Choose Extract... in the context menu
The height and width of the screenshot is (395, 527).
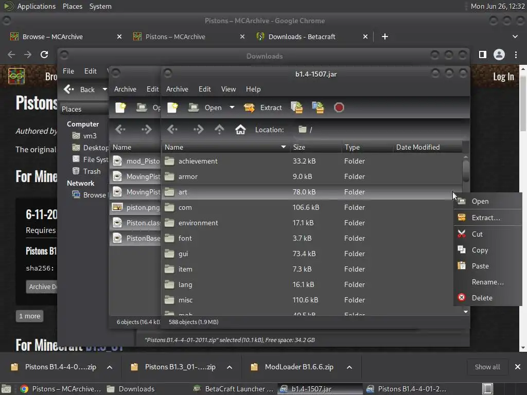[487, 218]
